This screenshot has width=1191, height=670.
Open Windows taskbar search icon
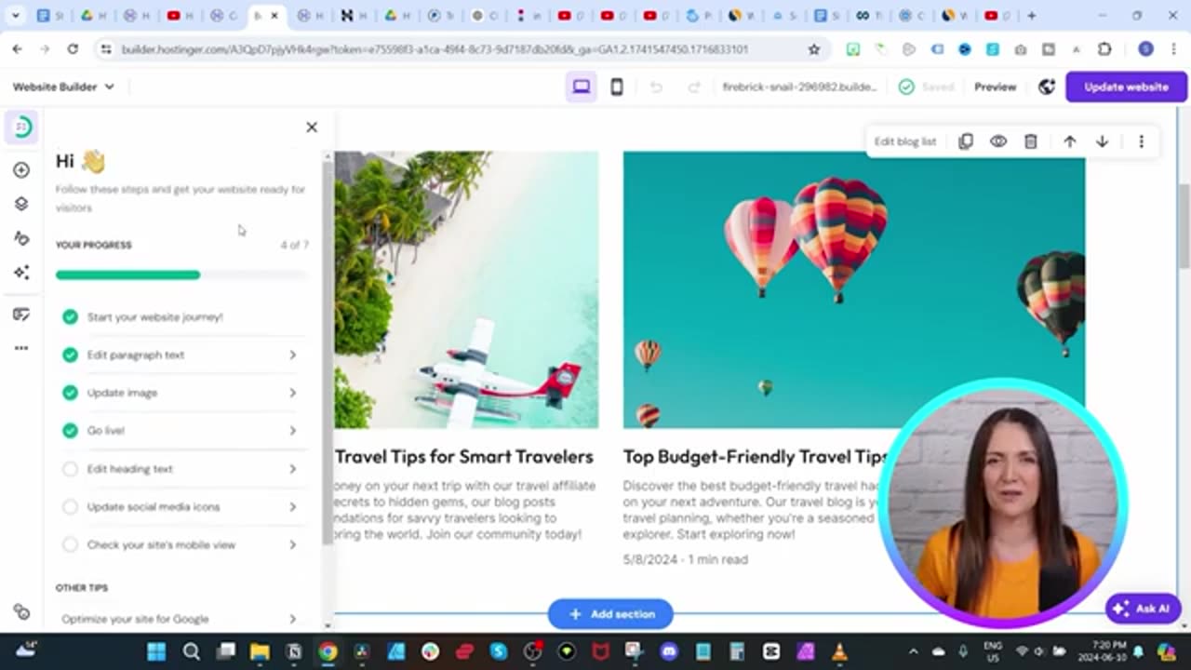191,651
